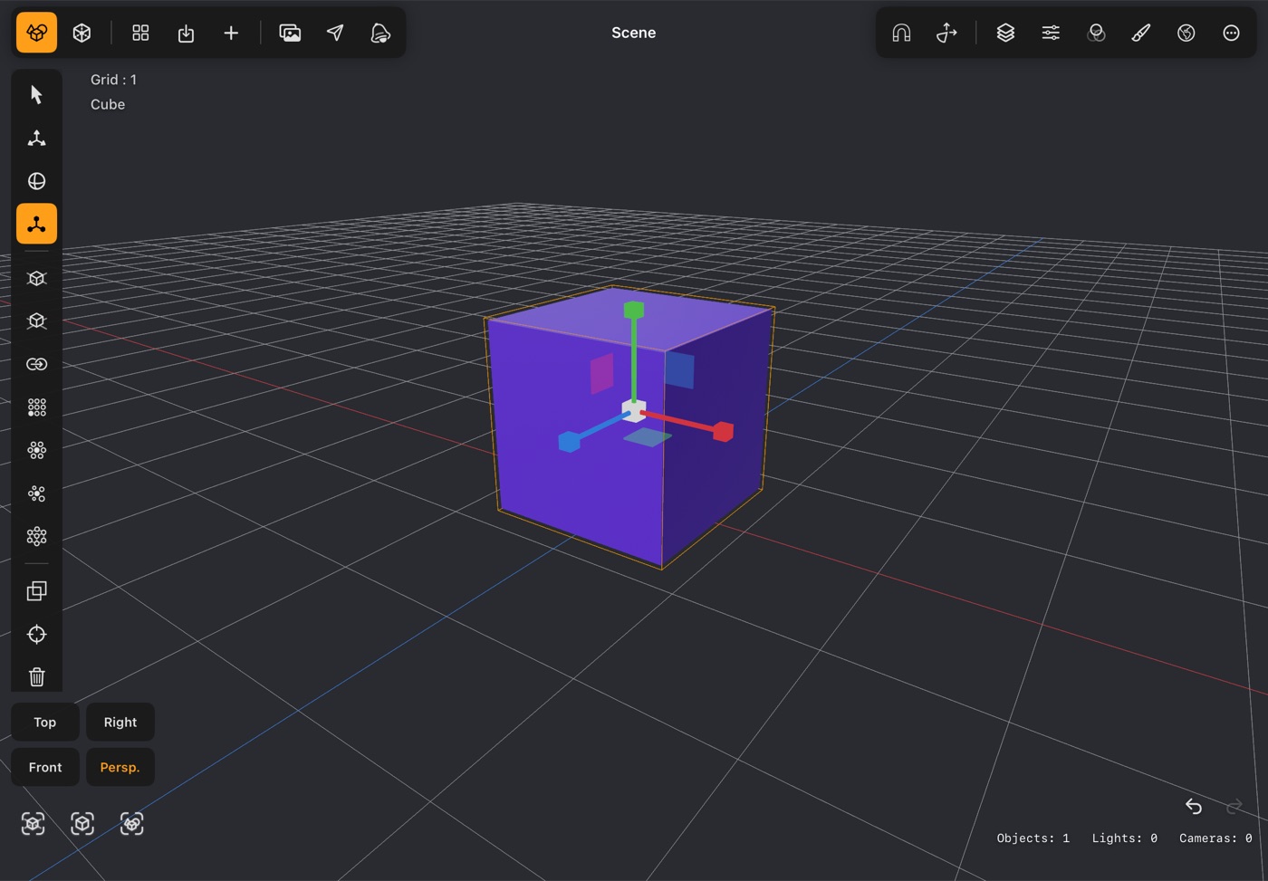The height and width of the screenshot is (881, 1268).
Task: Delete the selection with the trash icon
Action: (x=36, y=676)
